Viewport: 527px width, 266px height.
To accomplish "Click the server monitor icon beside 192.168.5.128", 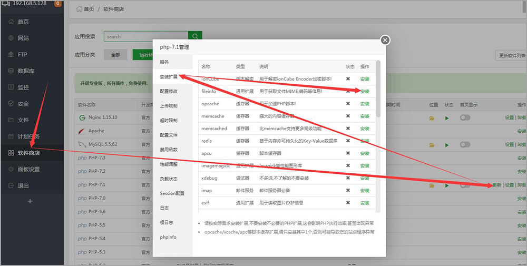I will coord(6,4).
